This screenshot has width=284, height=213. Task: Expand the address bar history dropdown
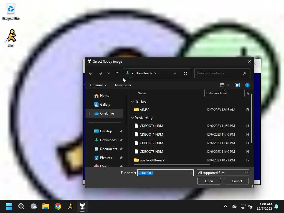[175, 73]
